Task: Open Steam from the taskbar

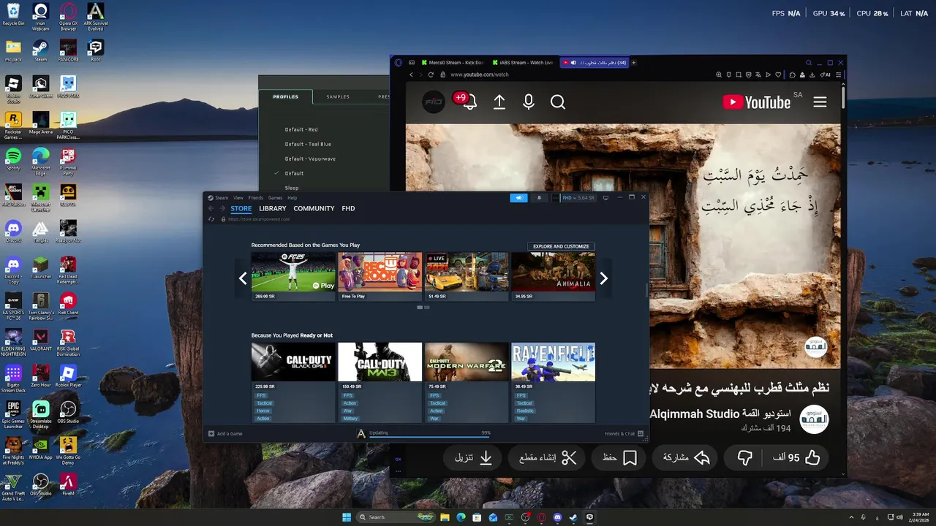Action: click(x=574, y=517)
